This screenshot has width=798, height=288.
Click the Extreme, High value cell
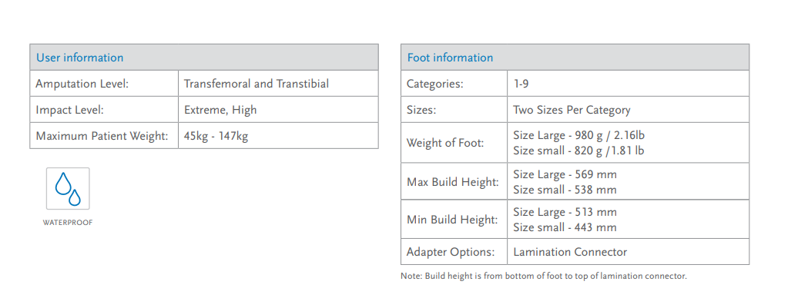click(278, 110)
